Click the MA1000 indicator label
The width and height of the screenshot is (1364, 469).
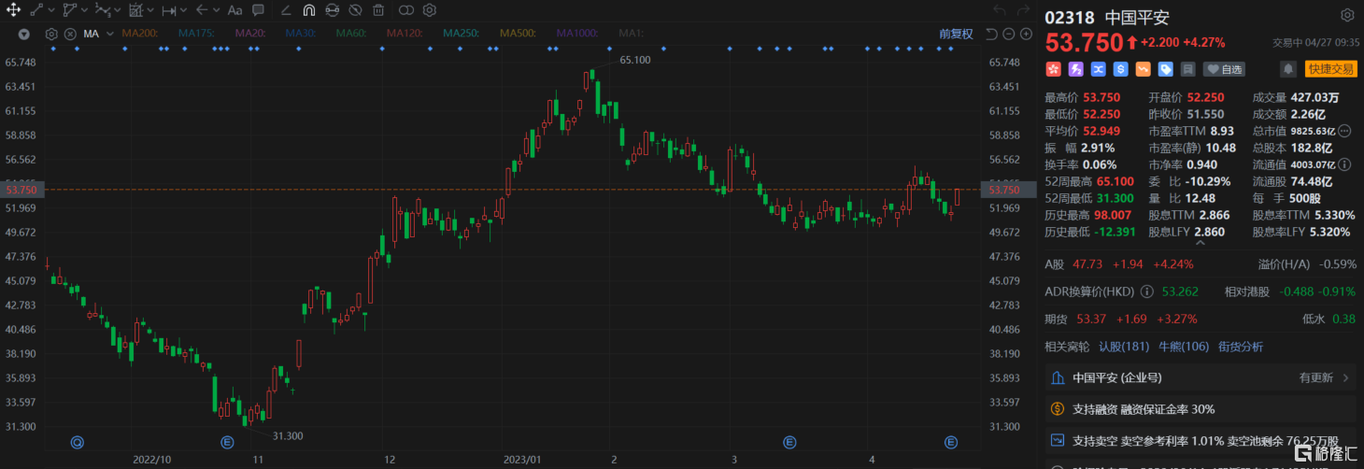pos(577,34)
